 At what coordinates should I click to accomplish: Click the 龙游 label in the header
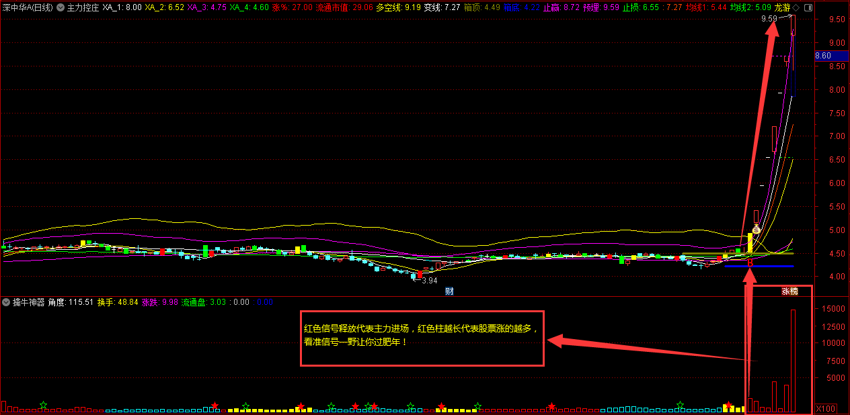782,7
